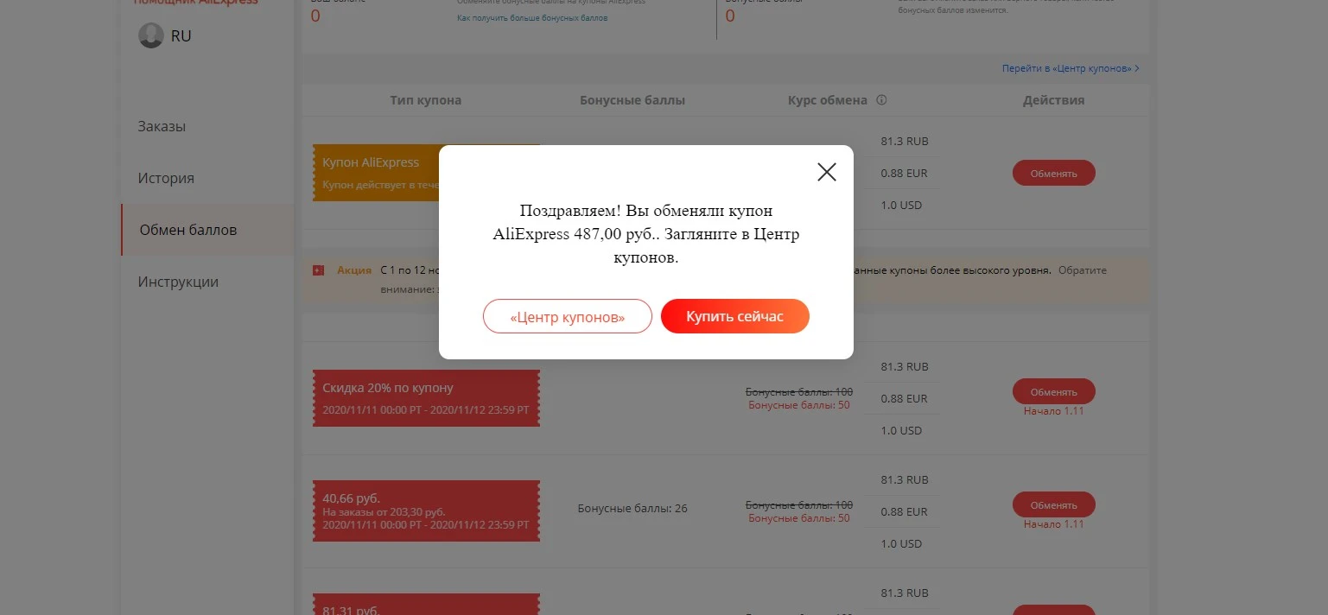
Task: Open «Центр купонов» from the popup
Action: tap(568, 317)
